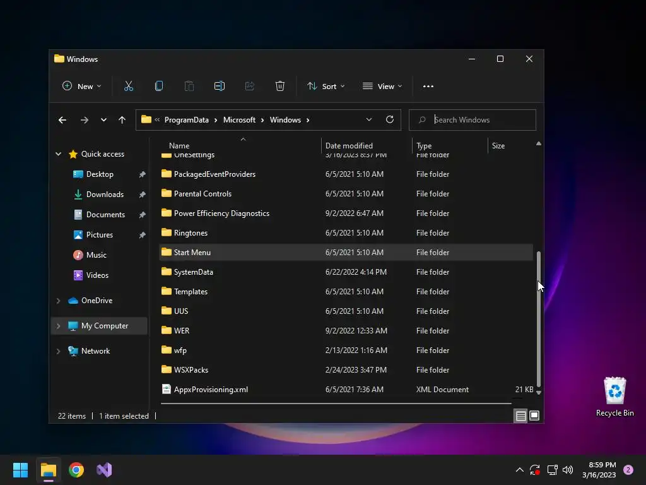Click Microsoft in the breadcrumb
The image size is (646, 485).
(239, 120)
